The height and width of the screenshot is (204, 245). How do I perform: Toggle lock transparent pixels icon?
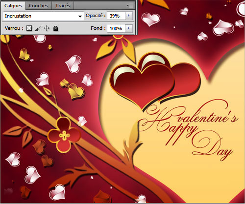pos(29,28)
